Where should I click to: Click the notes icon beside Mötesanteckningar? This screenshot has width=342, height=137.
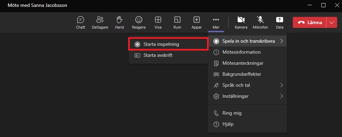coord(216,63)
